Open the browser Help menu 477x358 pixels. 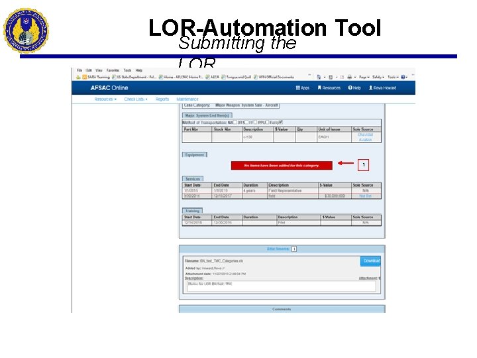point(138,70)
